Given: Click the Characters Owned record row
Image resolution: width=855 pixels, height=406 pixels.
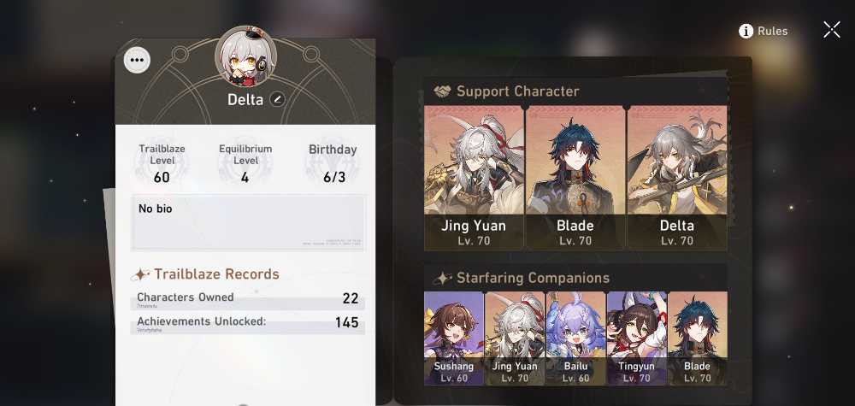Looking at the screenshot, I should (248, 300).
